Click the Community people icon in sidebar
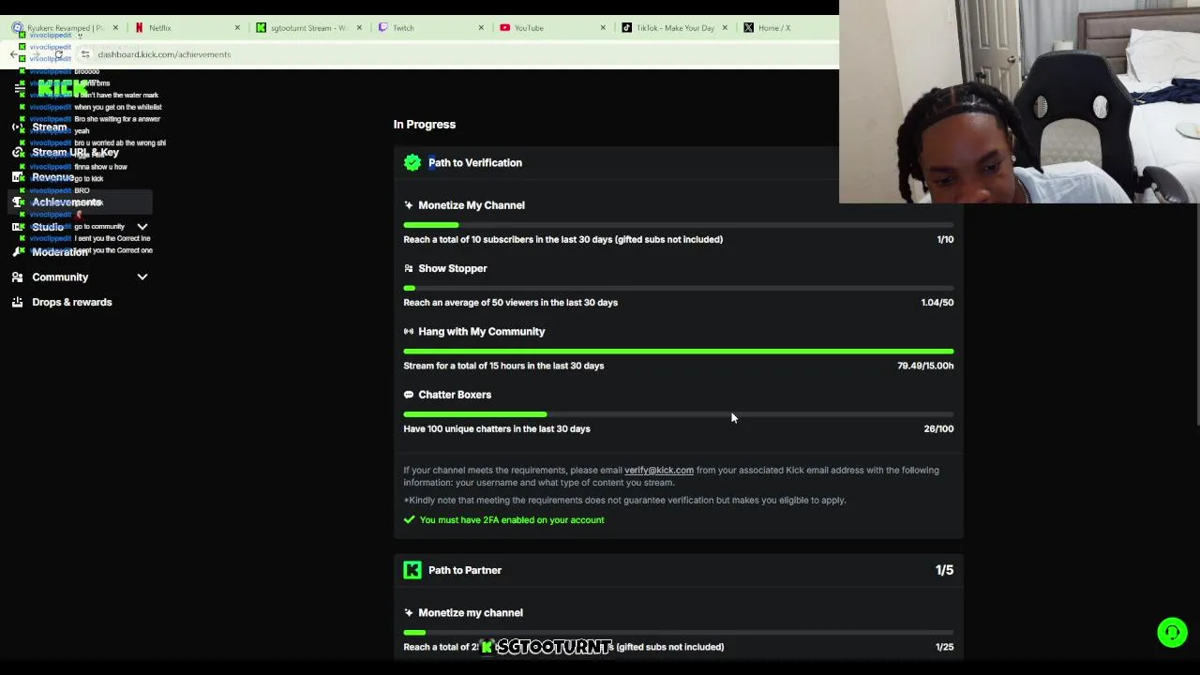This screenshot has height=675, width=1200. point(18,277)
